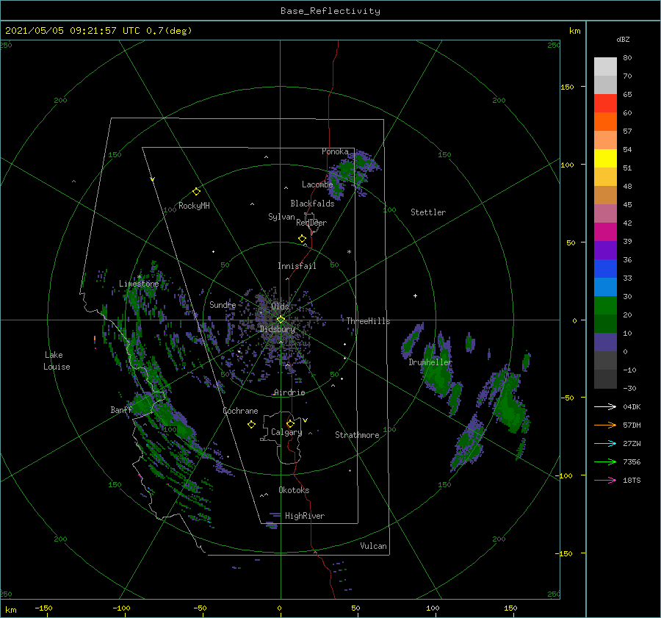This screenshot has height=618, width=661.
Task: Click the Didsbury city label
Action: click(278, 329)
